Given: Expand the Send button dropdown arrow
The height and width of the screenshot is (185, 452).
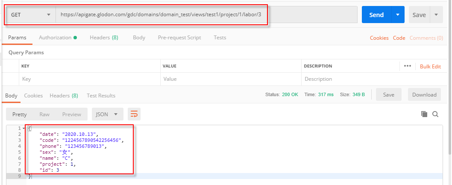Looking at the screenshot, I should pyautogui.click(x=398, y=15).
